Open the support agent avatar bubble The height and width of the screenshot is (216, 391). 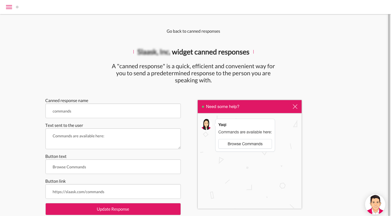pyautogui.click(x=375, y=204)
